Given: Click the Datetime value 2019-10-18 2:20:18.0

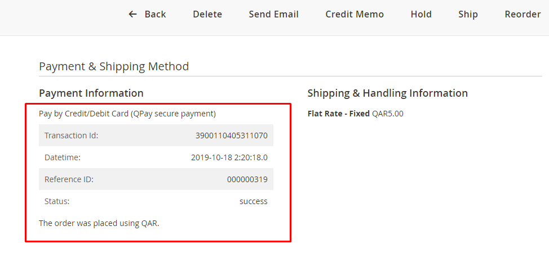Looking at the screenshot, I should point(229,157).
